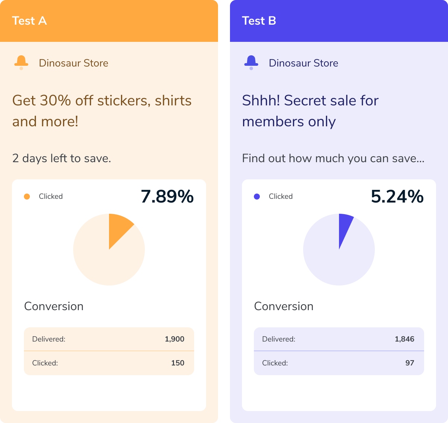Click the Delivered 1,900 row in Test A
The height and width of the screenshot is (423, 448).
[109, 339]
